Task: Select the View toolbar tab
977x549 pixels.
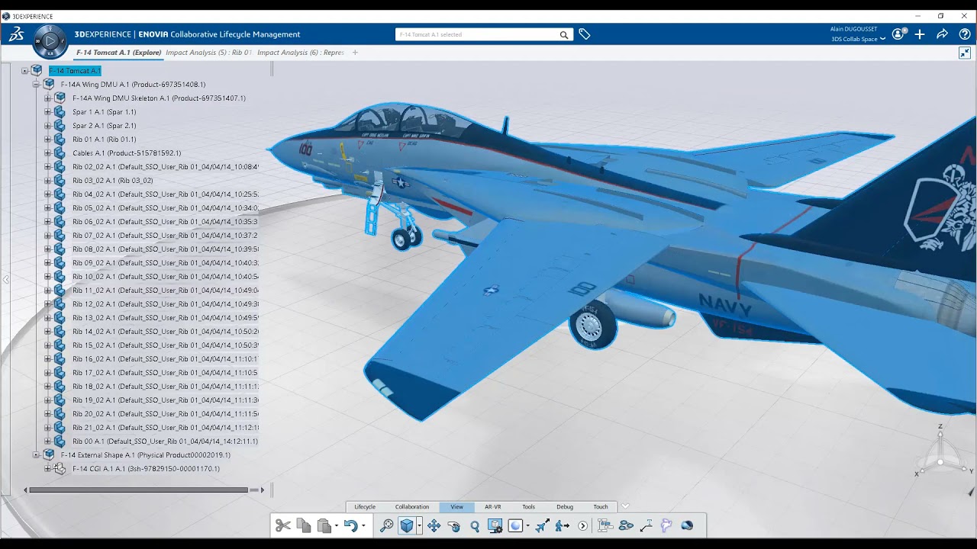Action: tap(456, 507)
